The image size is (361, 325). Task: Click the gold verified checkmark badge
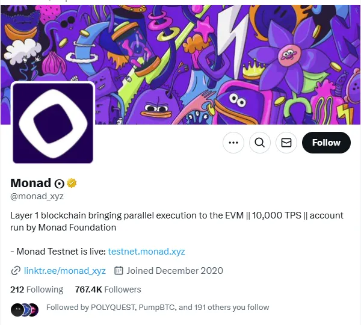click(72, 183)
